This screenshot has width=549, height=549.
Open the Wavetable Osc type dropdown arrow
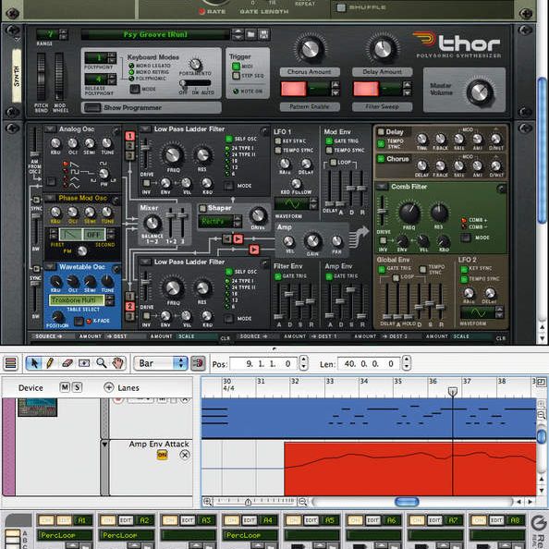point(50,266)
